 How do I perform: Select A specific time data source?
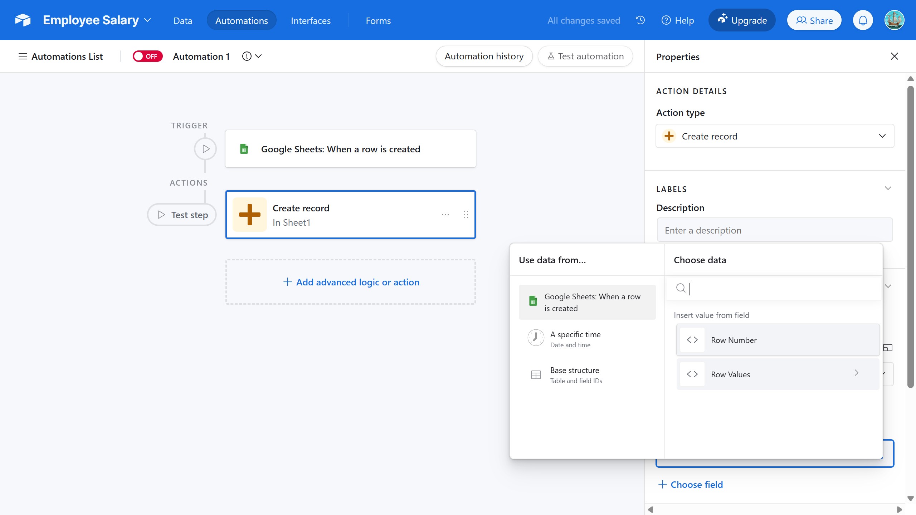pos(587,338)
